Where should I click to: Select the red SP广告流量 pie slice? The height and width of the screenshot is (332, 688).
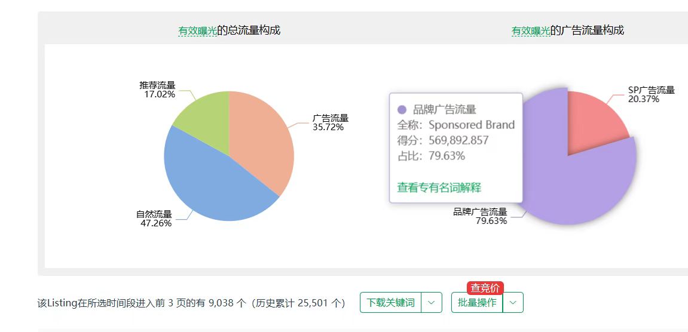coord(595,118)
